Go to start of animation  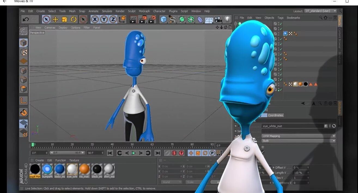110,153
